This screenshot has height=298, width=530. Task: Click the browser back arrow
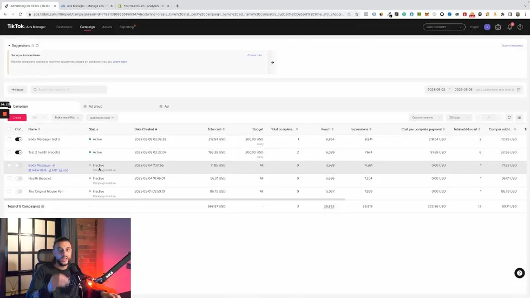tap(5, 14)
